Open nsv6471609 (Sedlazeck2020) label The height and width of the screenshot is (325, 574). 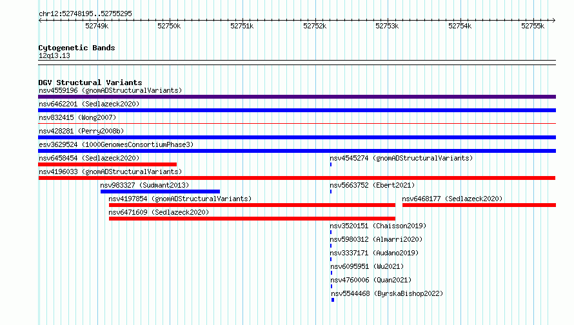(x=159, y=212)
